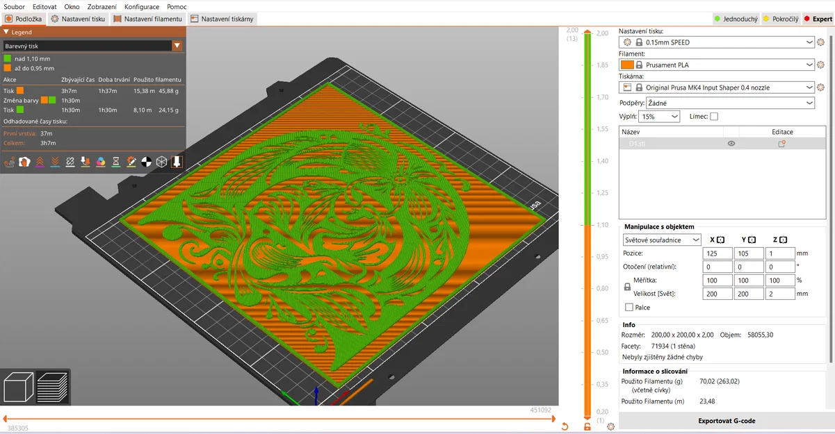Toggle the retractions legend icon

tap(40, 162)
